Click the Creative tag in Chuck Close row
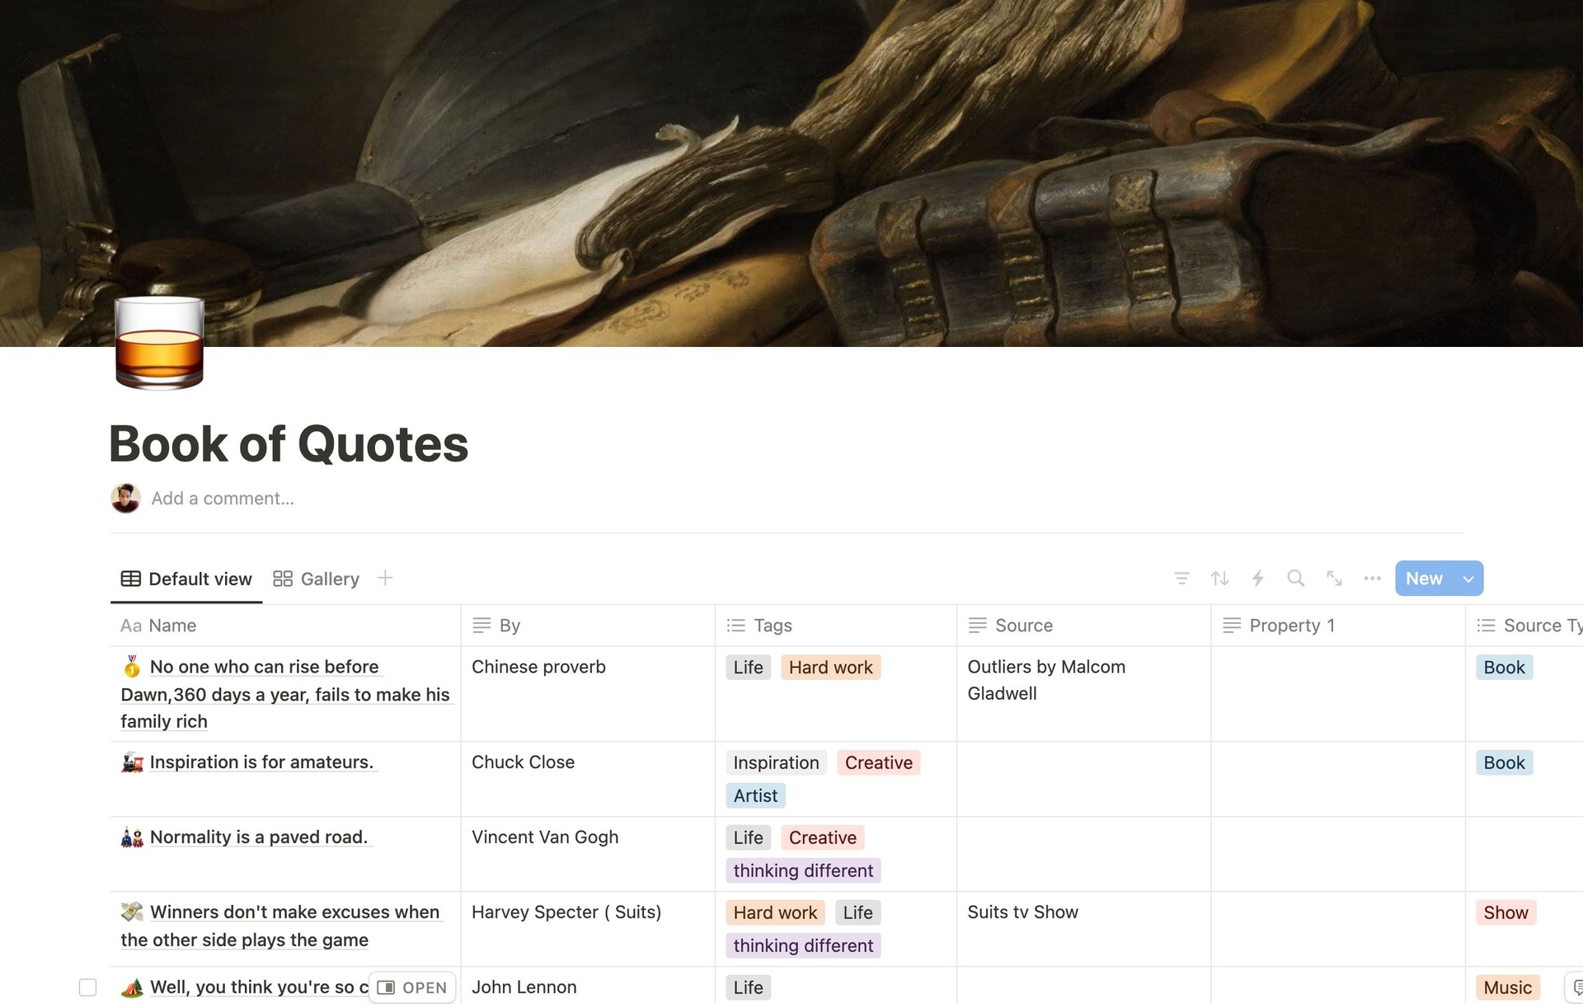This screenshot has height=1004, width=1583. click(878, 763)
